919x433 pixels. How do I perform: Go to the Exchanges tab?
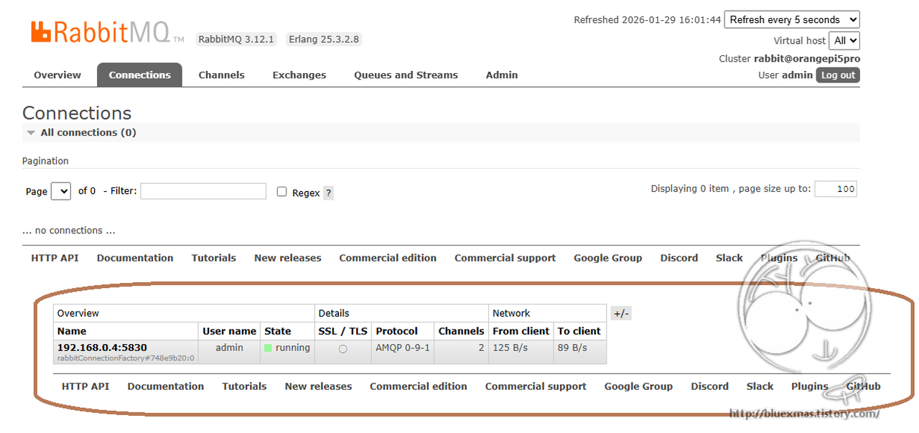299,75
